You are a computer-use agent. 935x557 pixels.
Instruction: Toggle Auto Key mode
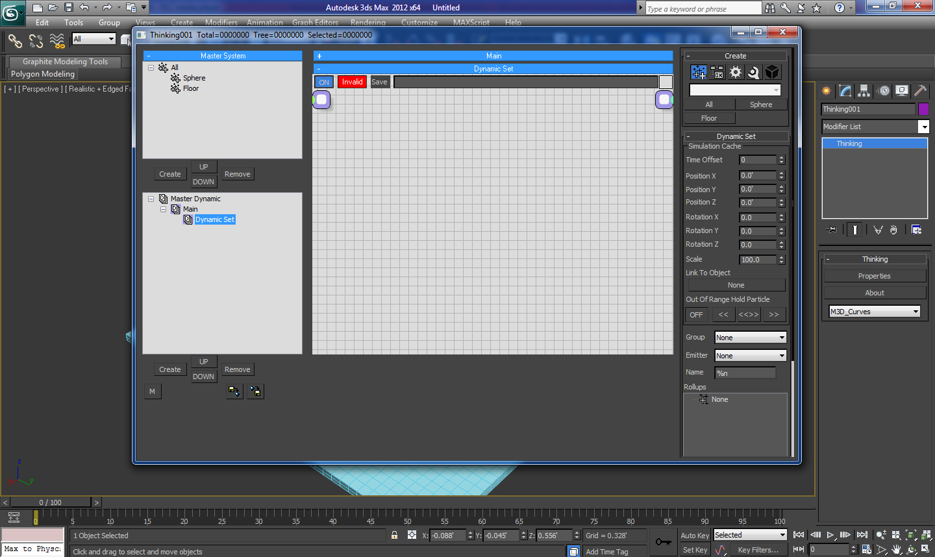tap(695, 536)
